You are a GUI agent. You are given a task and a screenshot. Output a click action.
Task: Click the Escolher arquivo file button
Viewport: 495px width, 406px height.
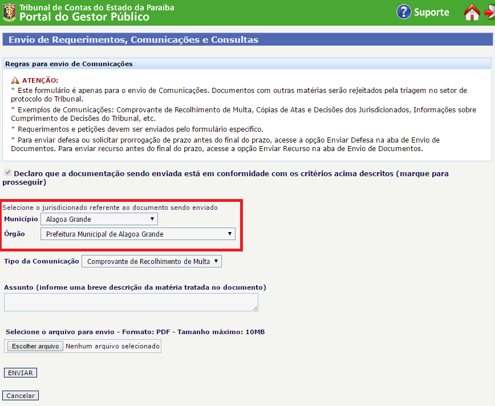pos(35,346)
